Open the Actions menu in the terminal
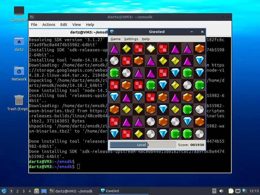Image resolution: width=260 pixels, height=195 pixels. pyautogui.click(x=49, y=25)
